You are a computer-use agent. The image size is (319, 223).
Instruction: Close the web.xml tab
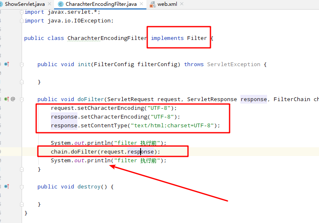coord(182,4)
